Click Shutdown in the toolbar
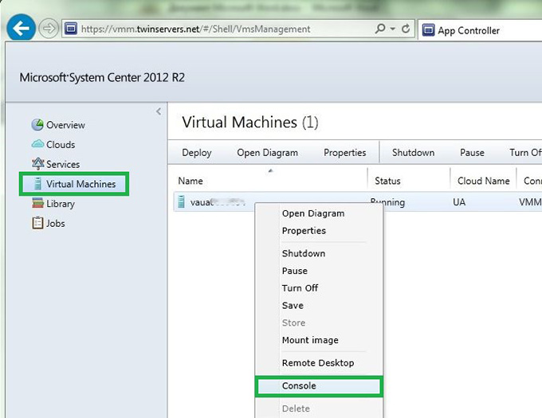Screen dimensions: 542x418 point(413,153)
